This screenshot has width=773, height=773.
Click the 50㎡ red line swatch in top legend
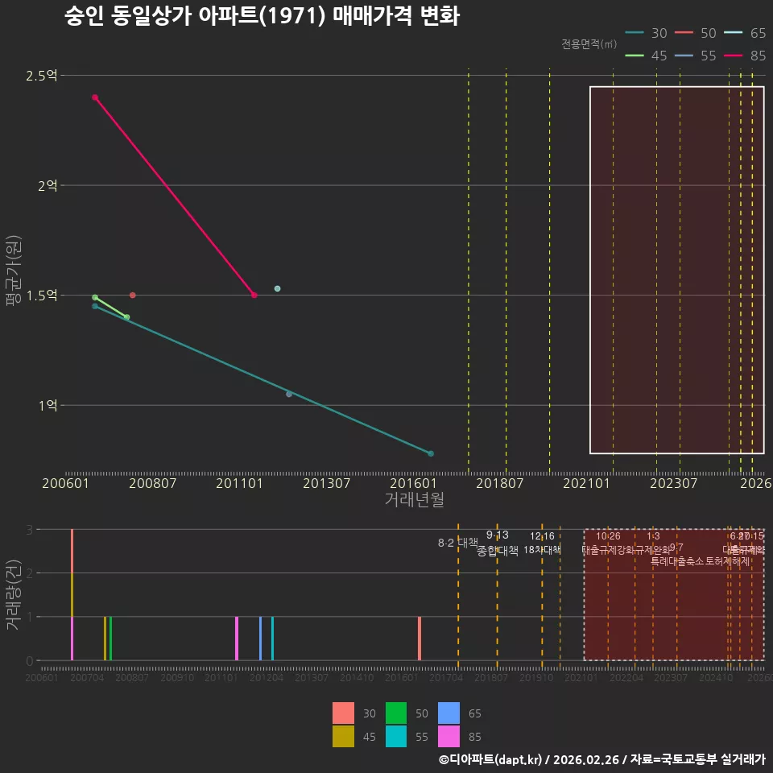coord(684,33)
